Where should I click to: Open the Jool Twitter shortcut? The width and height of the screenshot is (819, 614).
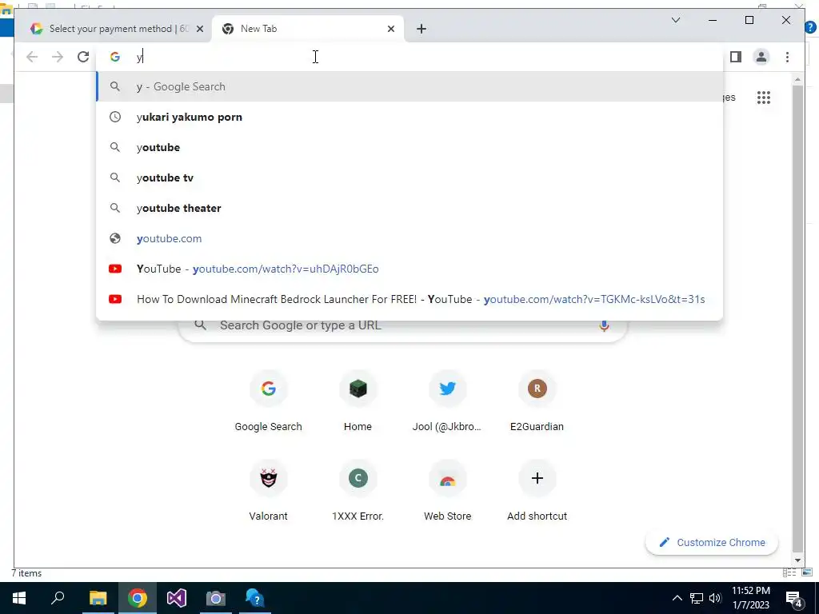point(447,401)
